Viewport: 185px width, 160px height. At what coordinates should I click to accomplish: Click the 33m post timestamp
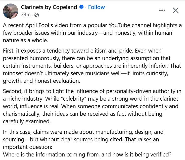(x=26, y=15)
